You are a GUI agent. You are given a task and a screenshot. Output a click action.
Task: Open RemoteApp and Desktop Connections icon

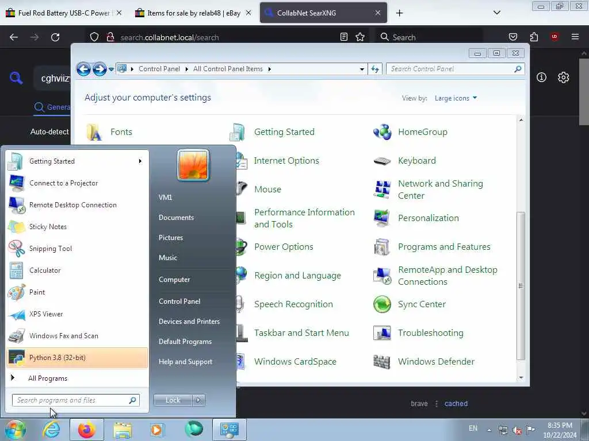coord(383,276)
